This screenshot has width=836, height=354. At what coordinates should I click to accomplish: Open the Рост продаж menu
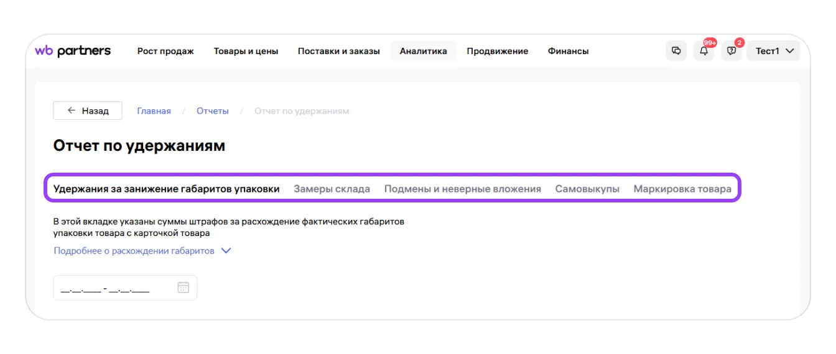point(165,51)
